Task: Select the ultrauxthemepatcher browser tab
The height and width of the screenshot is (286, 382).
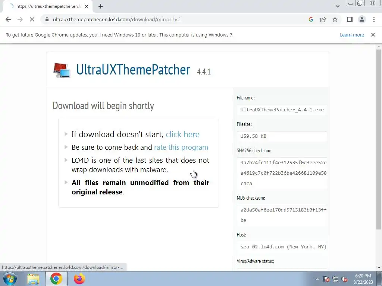Action: pyautogui.click(x=47, y=6)
